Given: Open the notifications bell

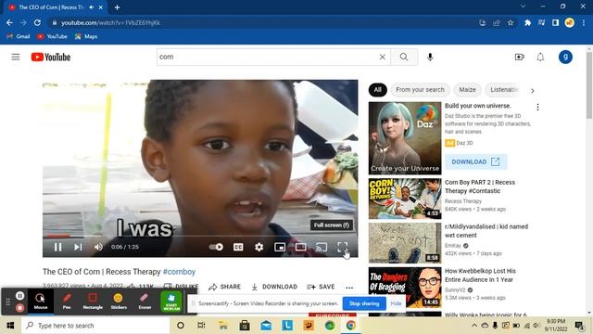Looking at the screenshot, I should (540, 58).
